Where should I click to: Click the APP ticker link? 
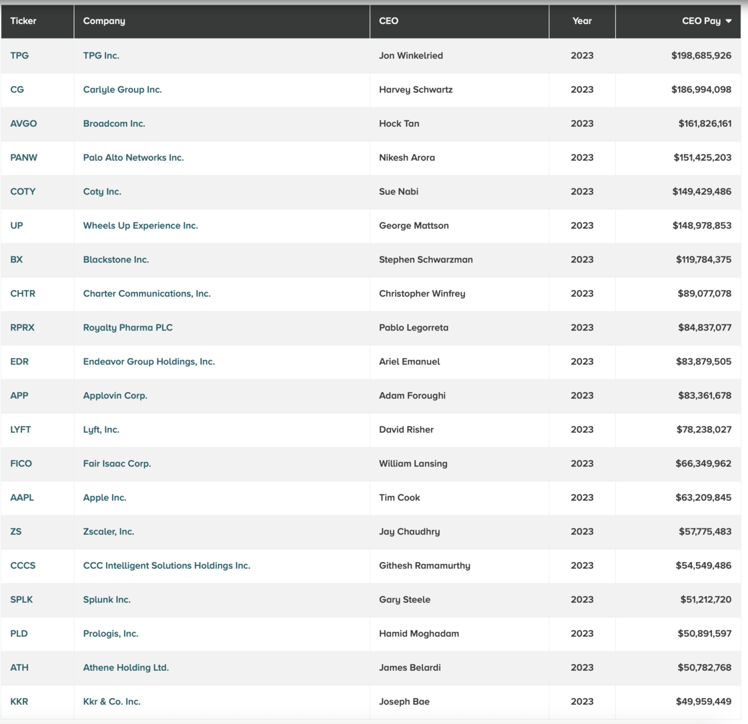pos(19,395)
